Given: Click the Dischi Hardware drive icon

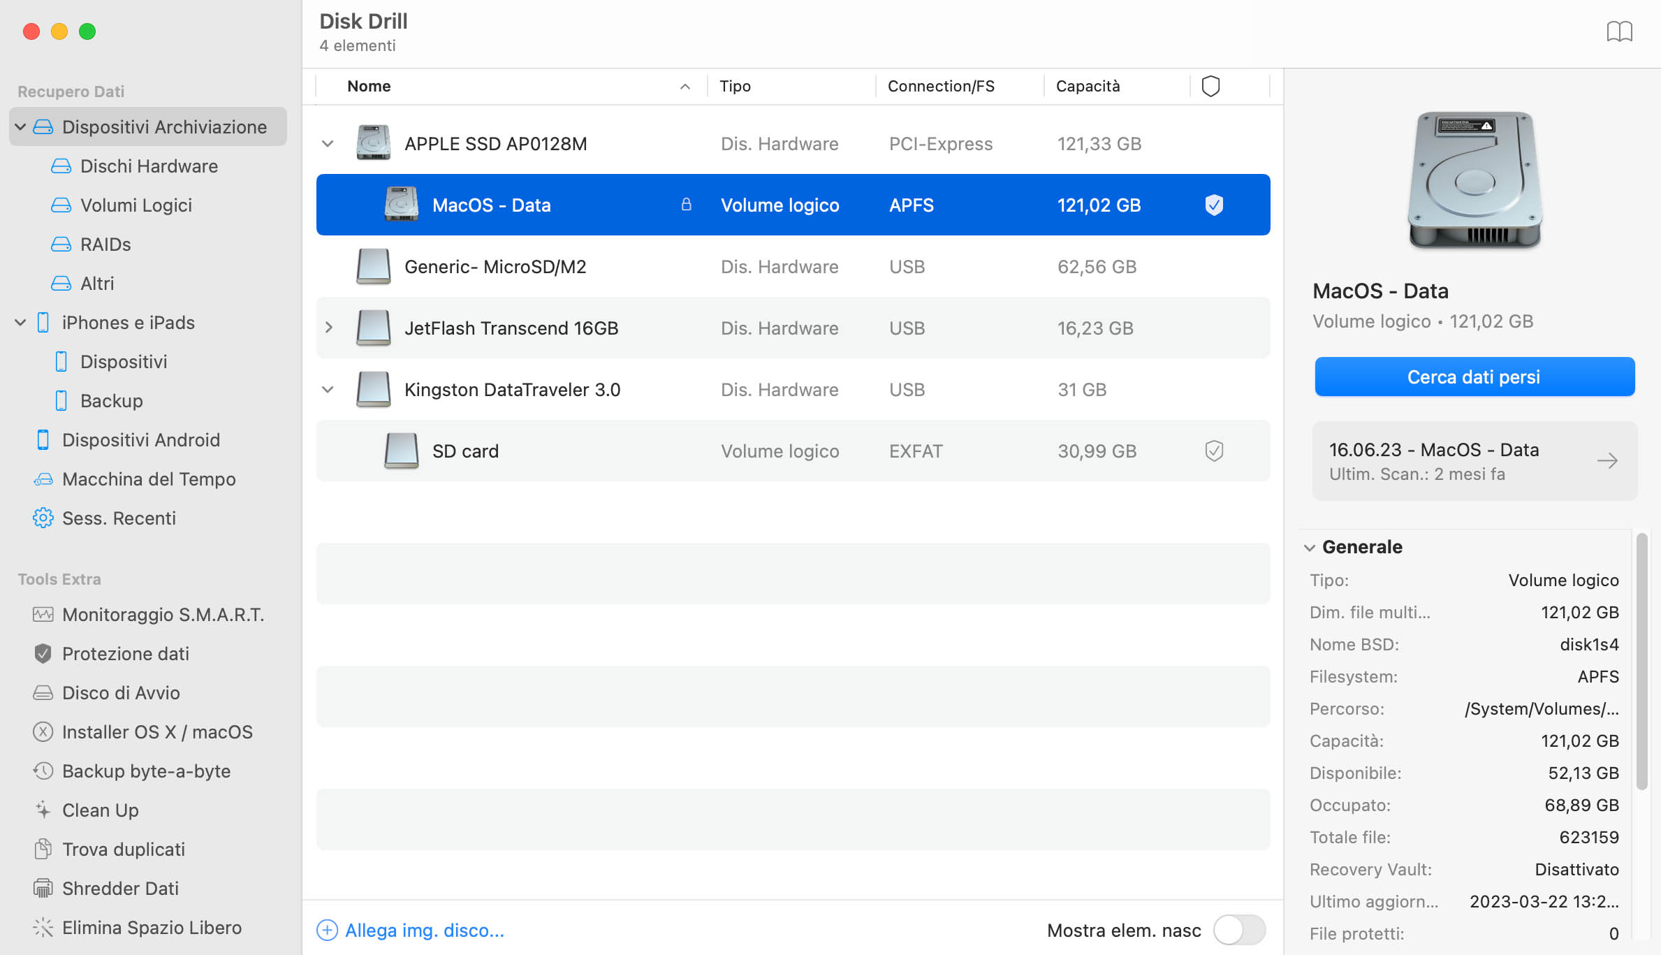Looking at the screenshot, I should pos(61,166).
